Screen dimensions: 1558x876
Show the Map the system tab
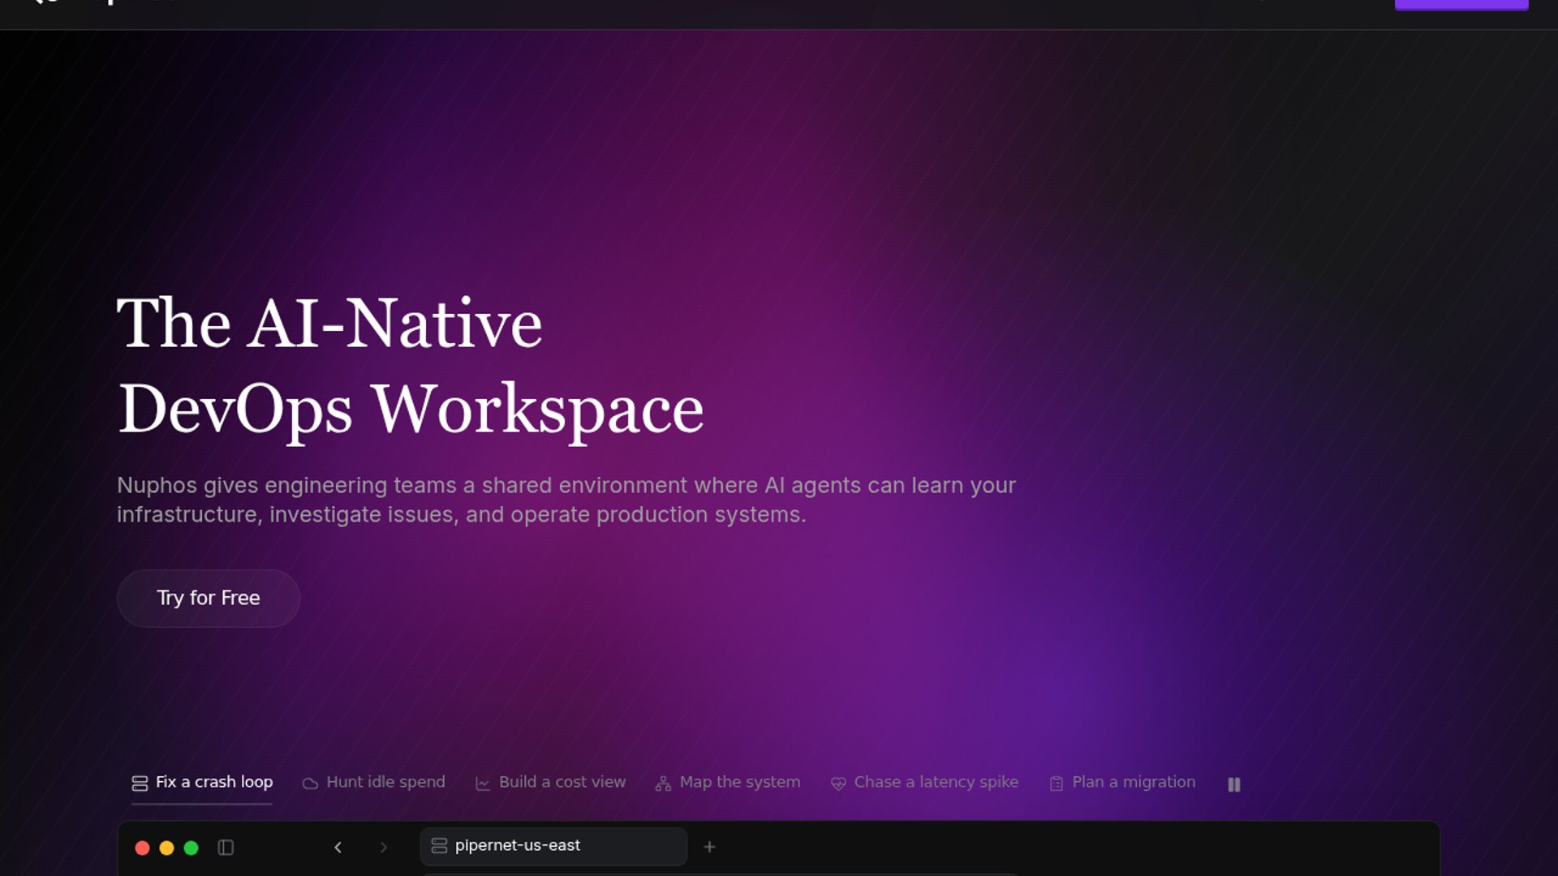[x=728, y=783]
